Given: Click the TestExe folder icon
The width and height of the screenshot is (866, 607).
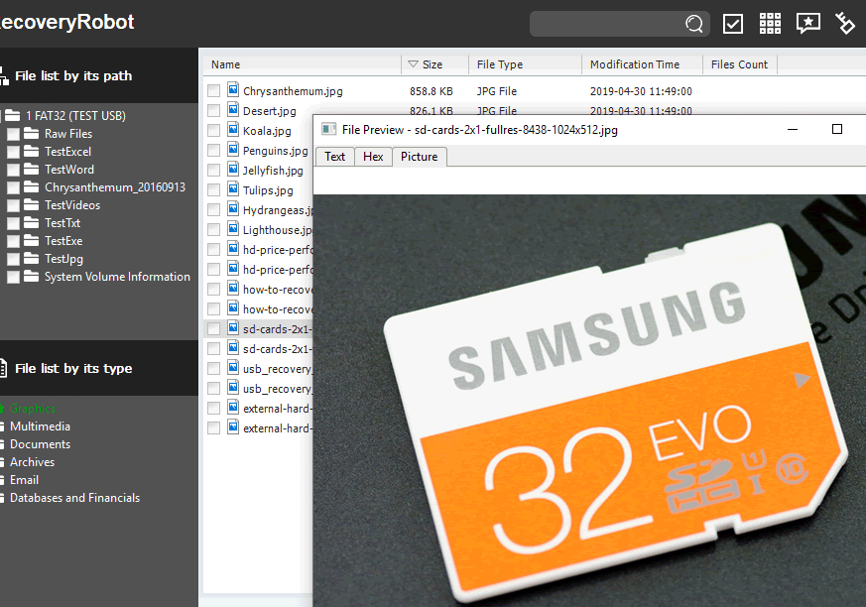Looking at the screenshot, I should [x=32, y=241].
